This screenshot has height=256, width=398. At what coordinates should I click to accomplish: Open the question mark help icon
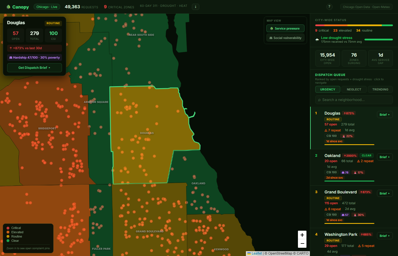[x=329, y=7]
